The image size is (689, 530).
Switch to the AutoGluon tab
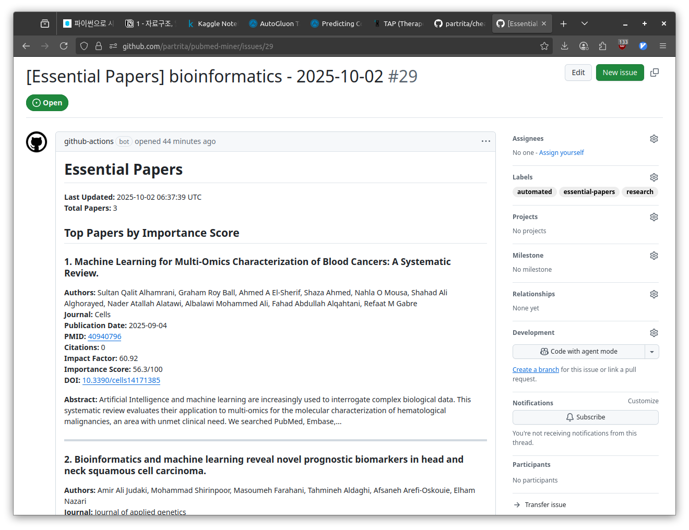coord(275,23)
